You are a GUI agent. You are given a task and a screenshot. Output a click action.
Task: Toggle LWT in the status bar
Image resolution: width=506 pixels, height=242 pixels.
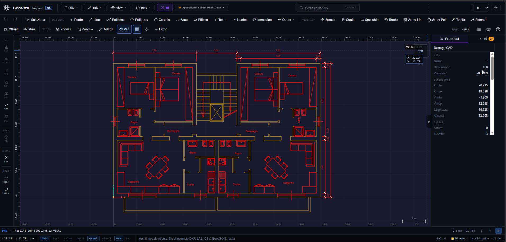click(128, 239)
